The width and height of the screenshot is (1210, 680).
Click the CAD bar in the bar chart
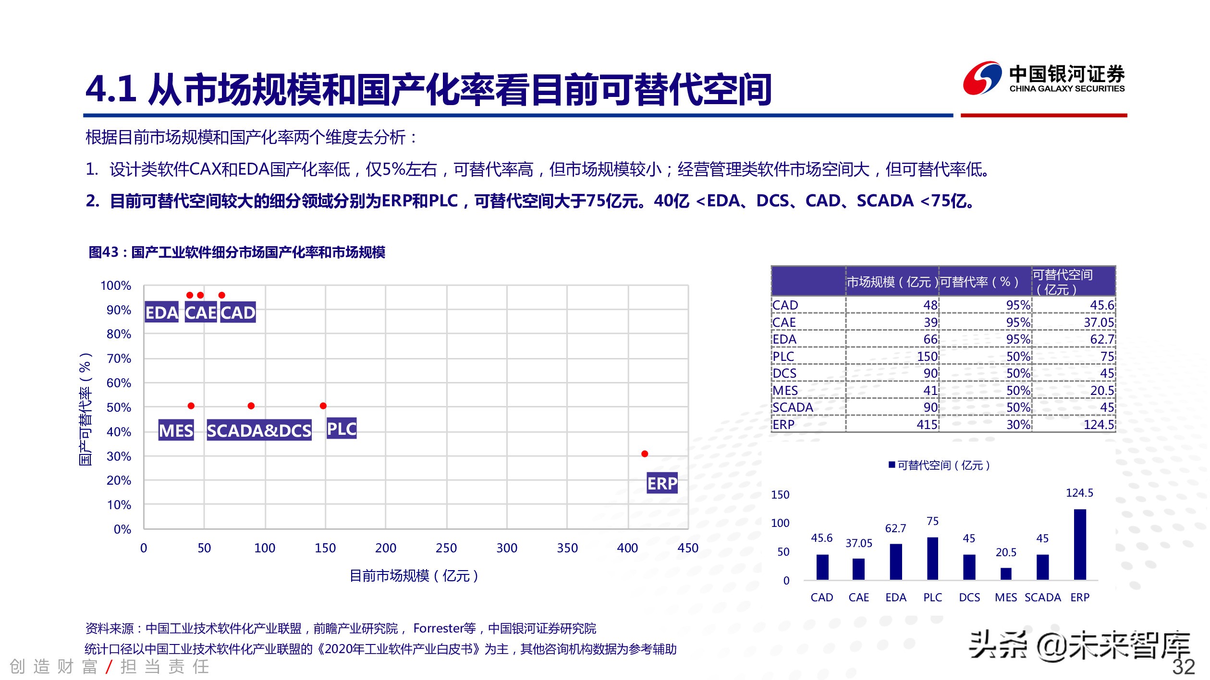(822, 567)
